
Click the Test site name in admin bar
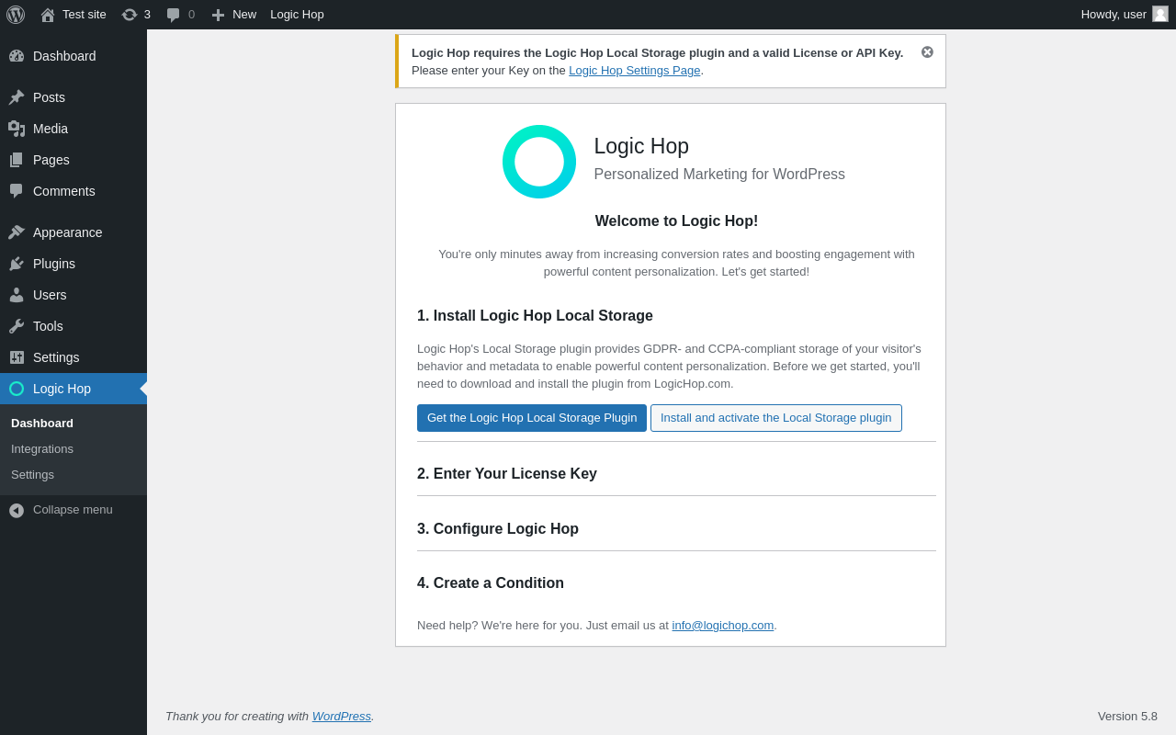click(85, 15)
